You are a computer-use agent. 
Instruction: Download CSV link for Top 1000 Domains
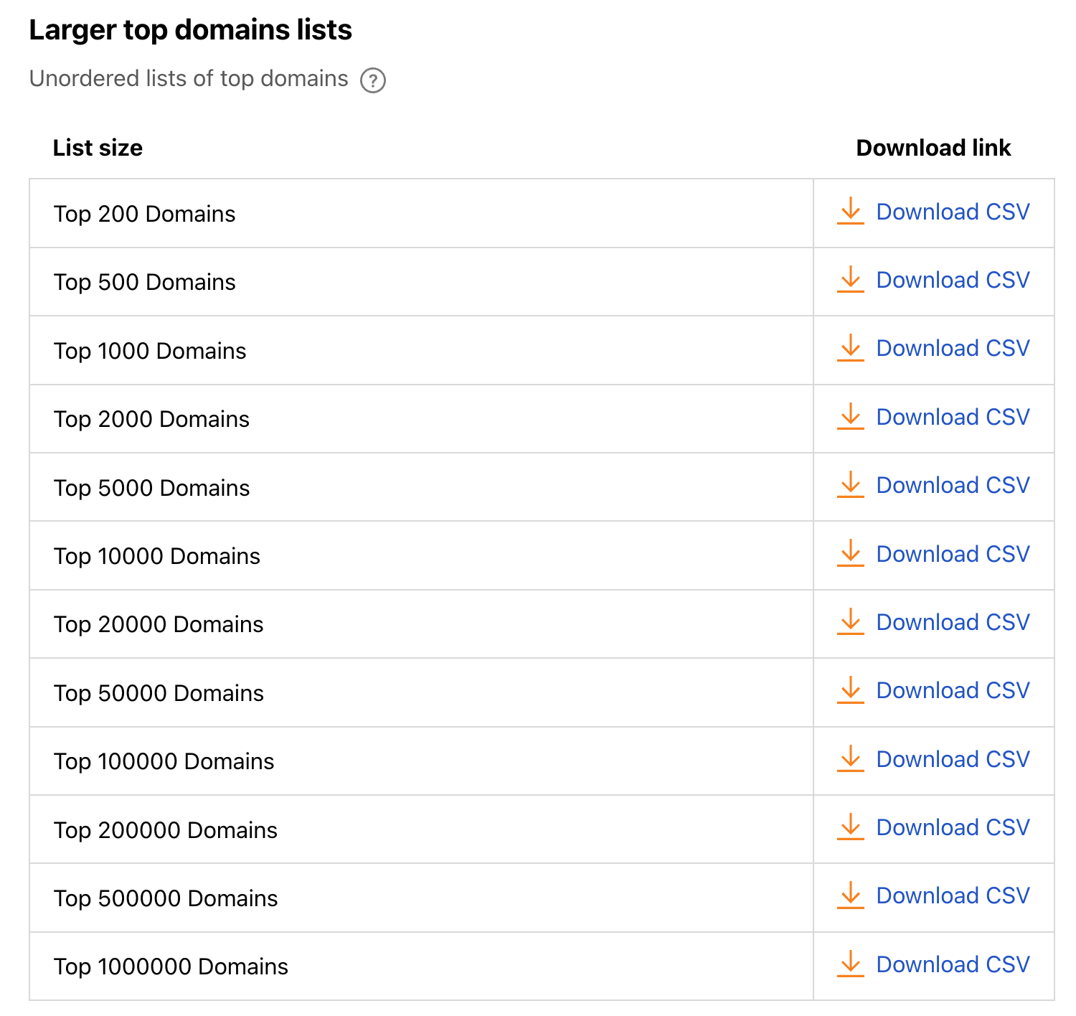[x=953, y=348]
